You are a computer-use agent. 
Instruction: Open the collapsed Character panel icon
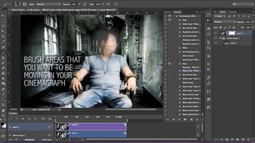tap(208, 64)
